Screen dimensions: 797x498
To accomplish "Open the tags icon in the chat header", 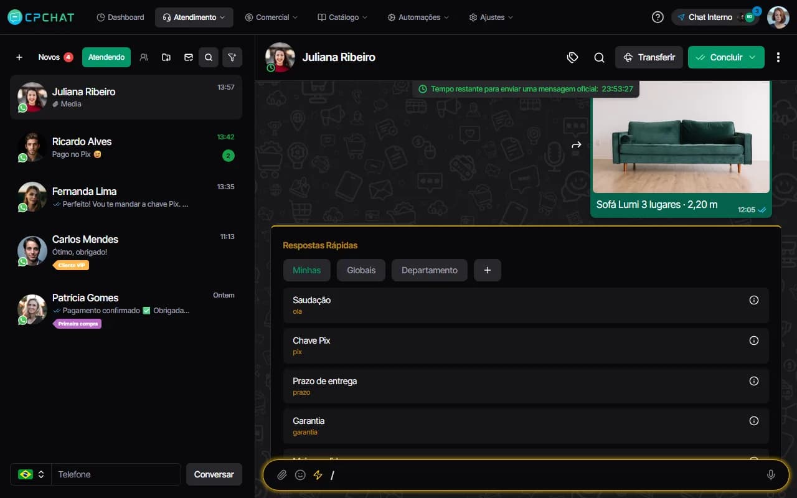I will tap(573, 57).
